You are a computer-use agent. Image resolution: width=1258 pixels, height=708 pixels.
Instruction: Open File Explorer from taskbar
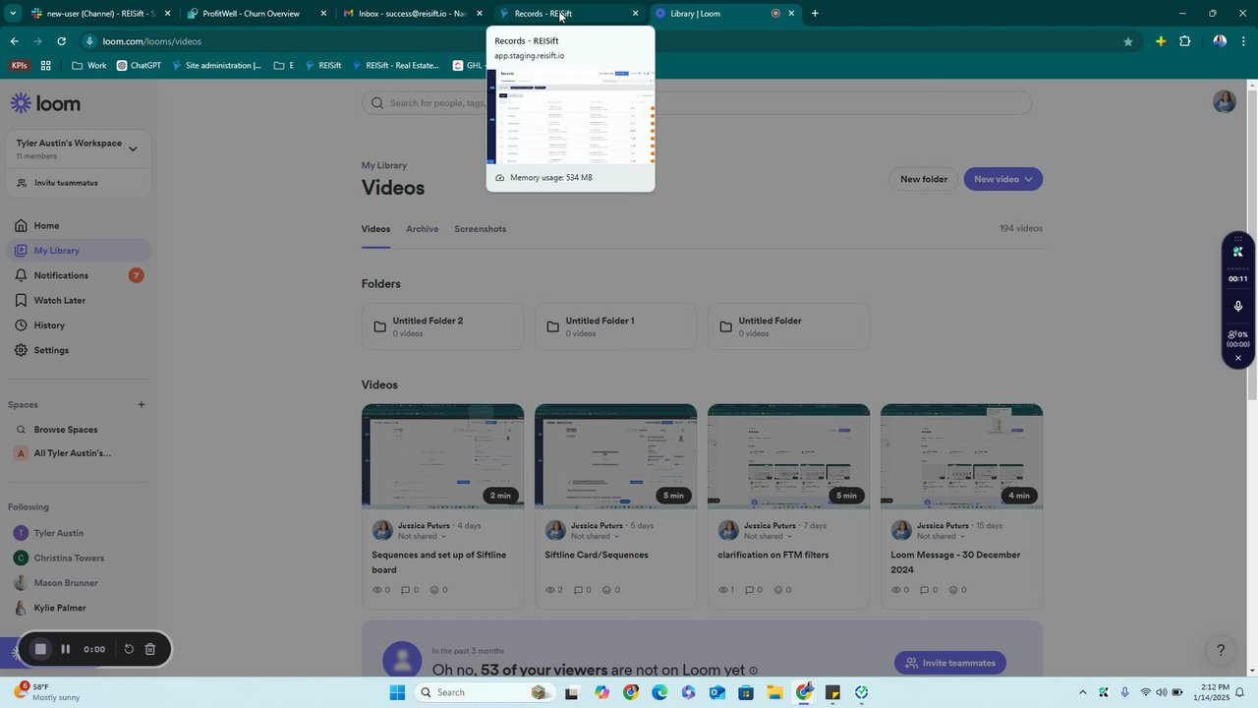click(774, 692)
